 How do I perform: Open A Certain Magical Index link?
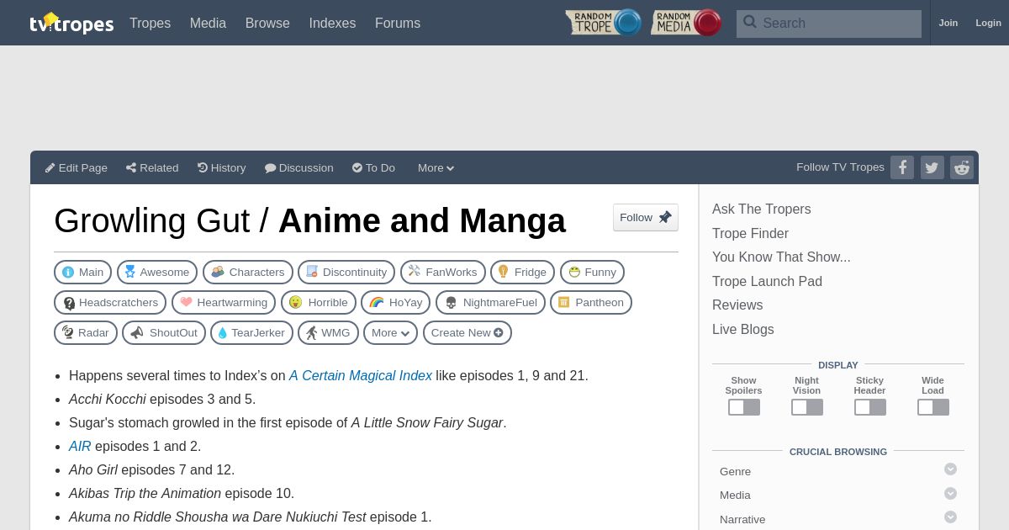(x=361, y=375)
